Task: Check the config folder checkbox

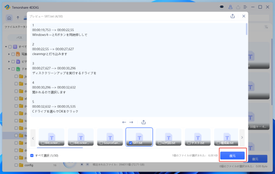Action: click(16, 165)
